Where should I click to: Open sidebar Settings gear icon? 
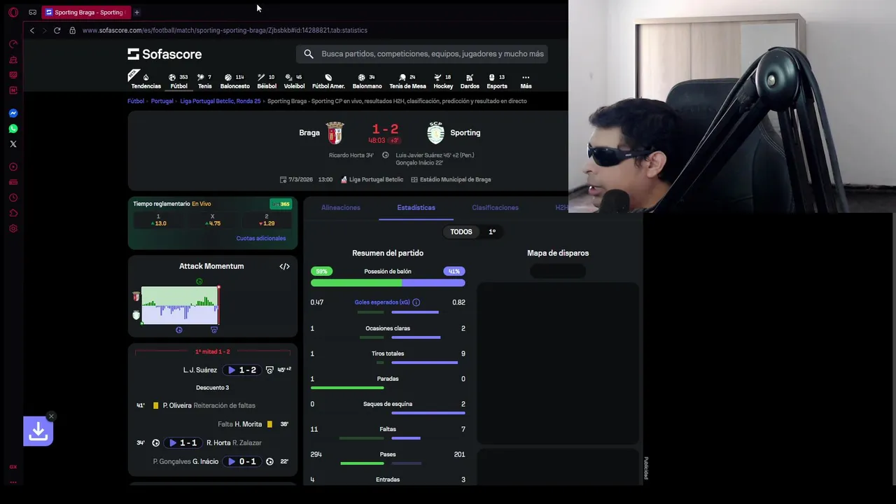pos(13,228)
